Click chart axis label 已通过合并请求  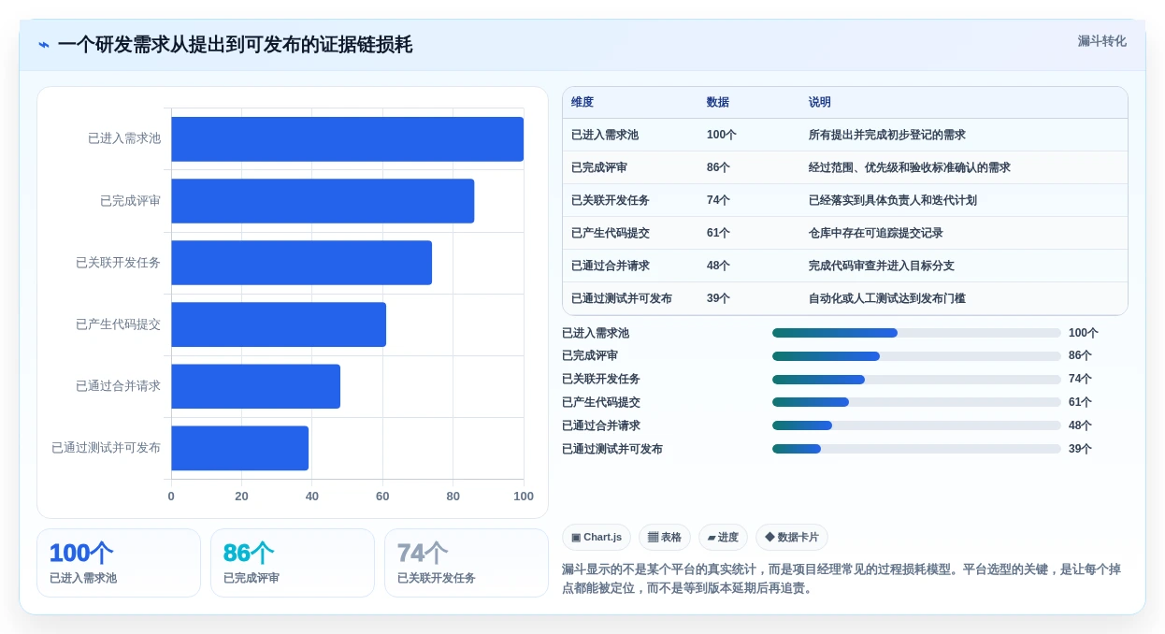[118, 386]
